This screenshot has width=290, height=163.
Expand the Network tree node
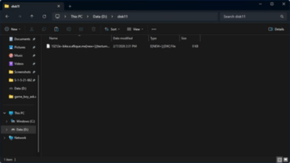[x=5, y=138]
